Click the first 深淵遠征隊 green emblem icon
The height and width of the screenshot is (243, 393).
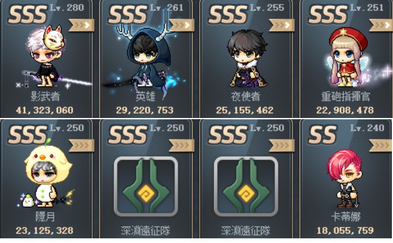point(146,186)
